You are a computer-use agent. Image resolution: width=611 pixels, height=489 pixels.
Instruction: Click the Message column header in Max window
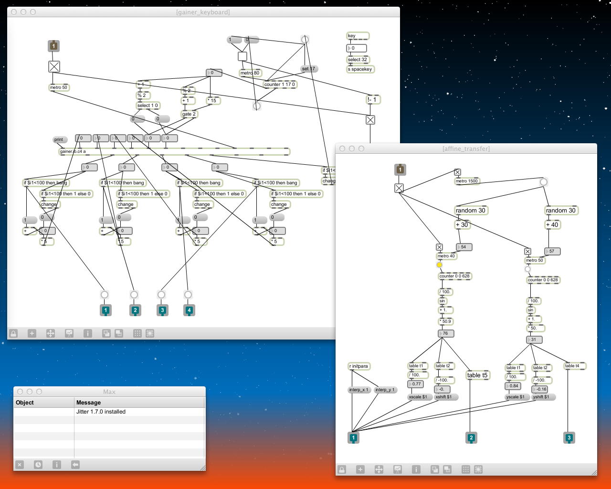(139, 403)
